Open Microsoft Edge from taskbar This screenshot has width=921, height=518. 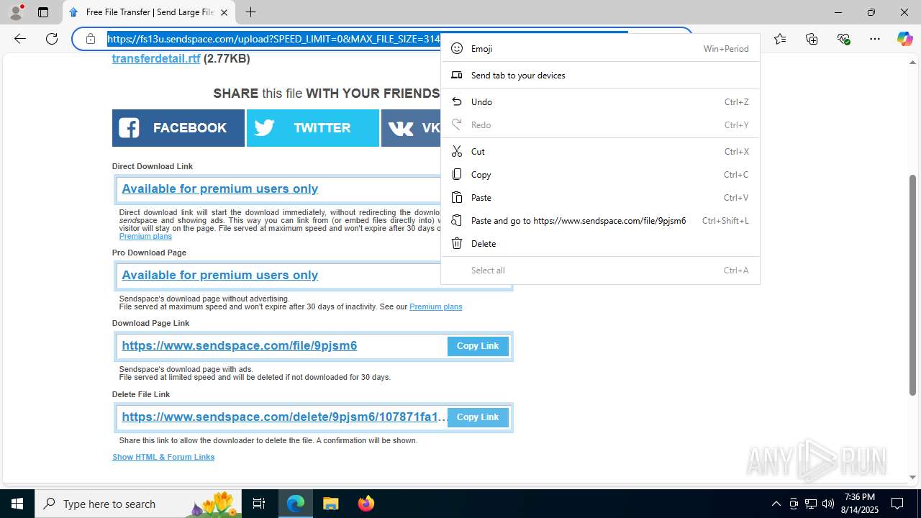(296, 504)
